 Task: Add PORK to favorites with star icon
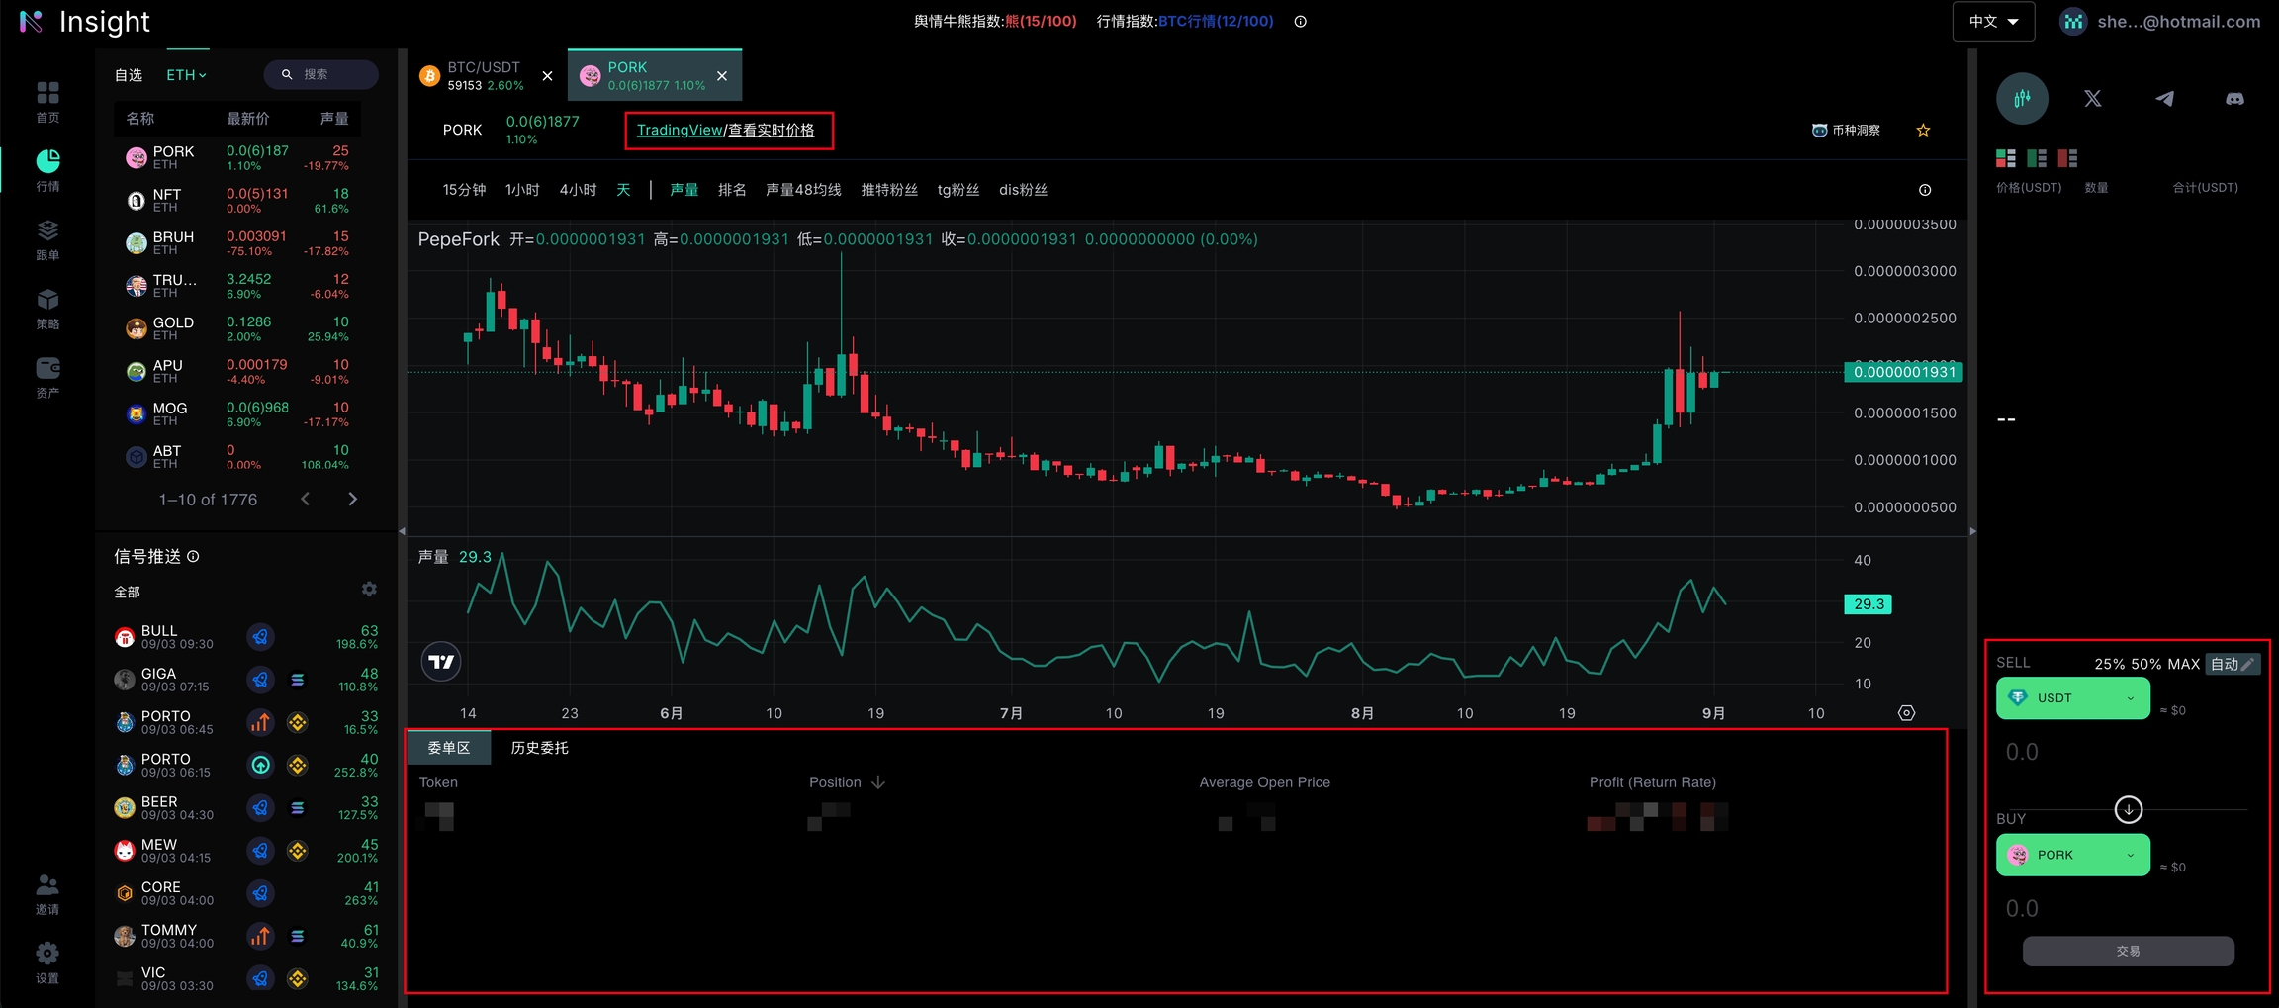pos(1923,131)
